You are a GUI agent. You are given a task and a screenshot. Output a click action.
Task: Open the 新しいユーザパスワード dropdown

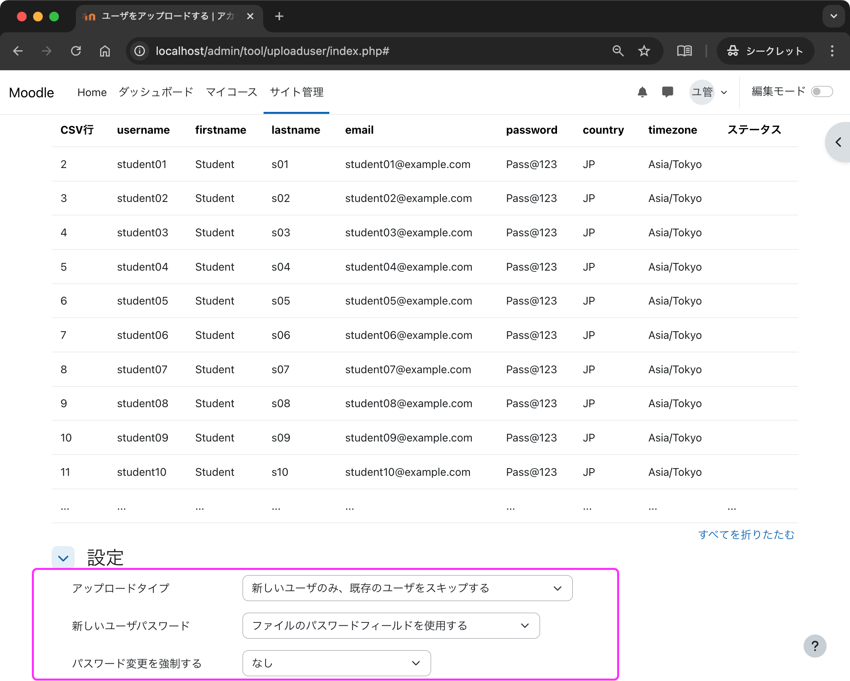tap(391, 626)
